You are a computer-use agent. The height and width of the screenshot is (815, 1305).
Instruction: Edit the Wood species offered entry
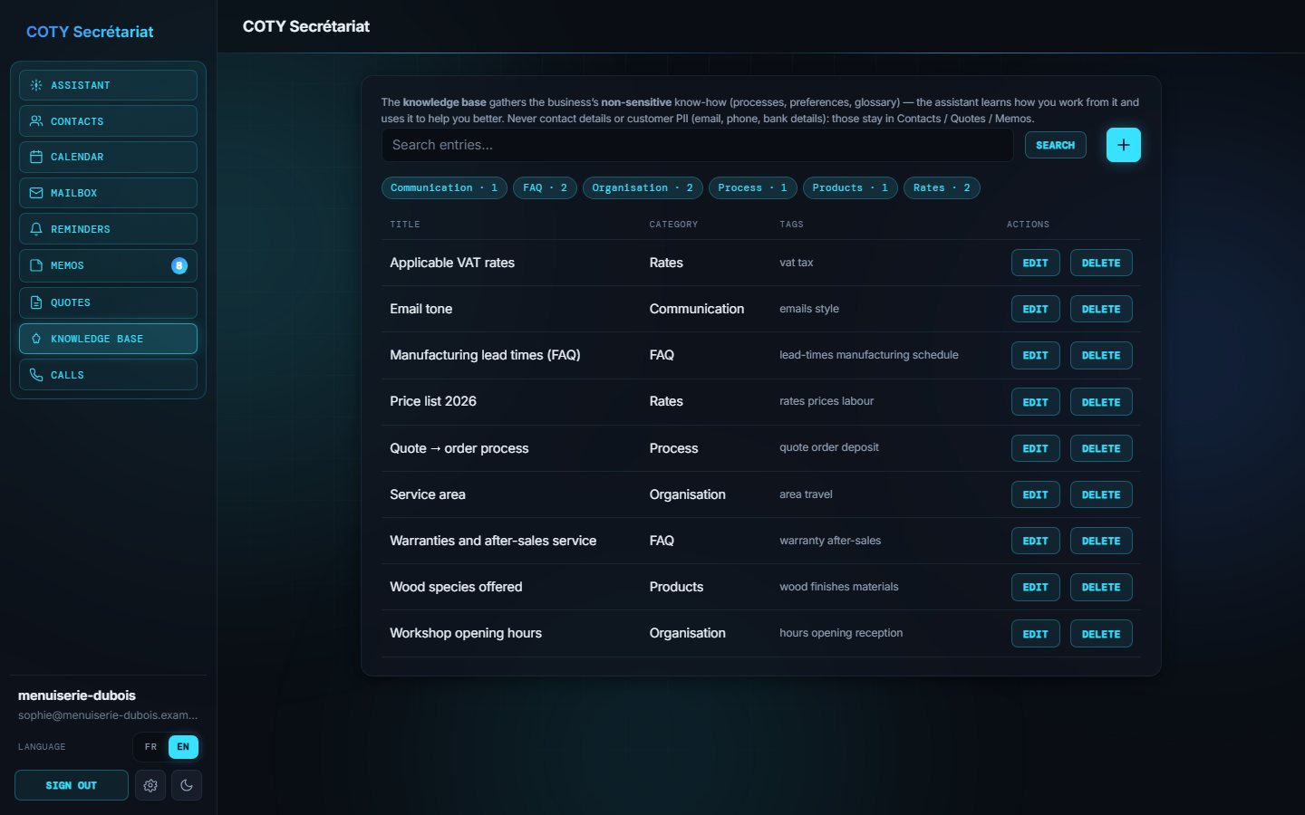coord(1036,587)
